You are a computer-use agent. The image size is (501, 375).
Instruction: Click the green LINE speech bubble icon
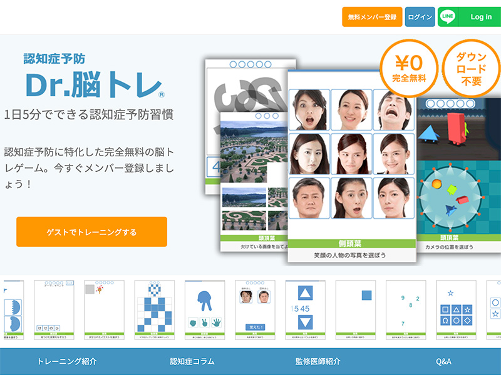click(448, 17)
